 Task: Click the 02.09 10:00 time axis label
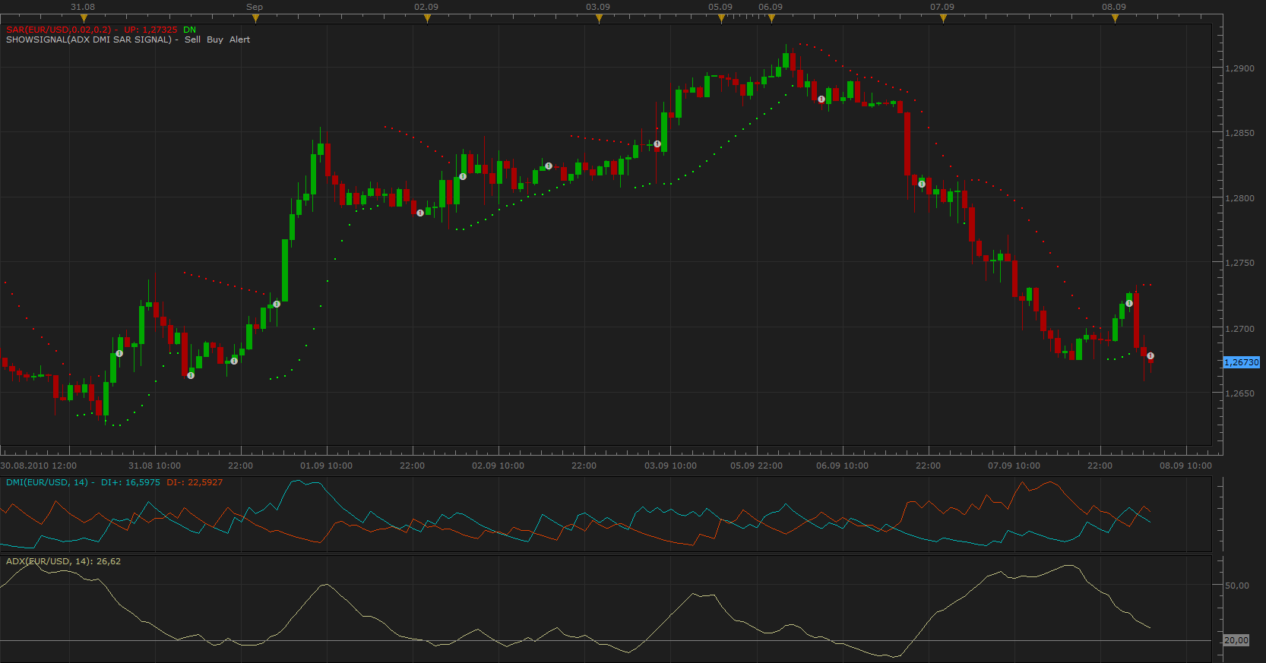[498, 466]
